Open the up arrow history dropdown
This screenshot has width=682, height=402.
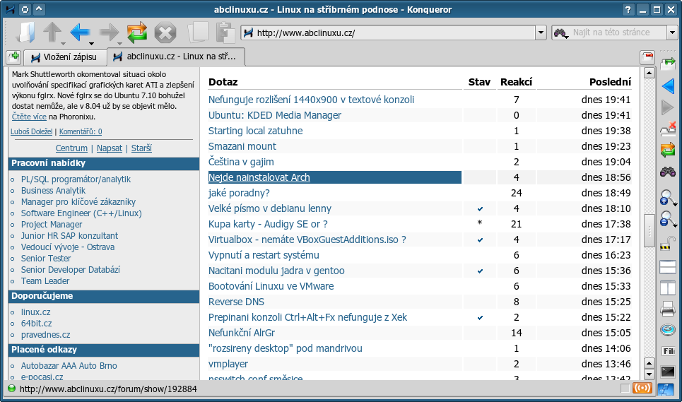click(63, 44)
